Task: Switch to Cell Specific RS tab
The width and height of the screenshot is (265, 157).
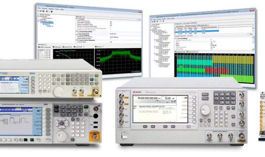Action: (x=180, y=52)
